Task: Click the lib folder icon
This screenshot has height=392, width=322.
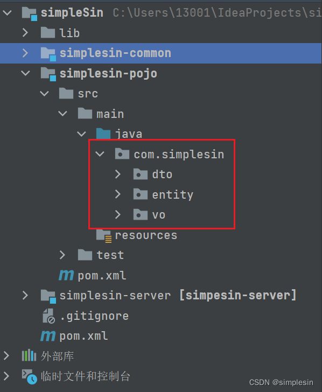Action: (48, 33)
